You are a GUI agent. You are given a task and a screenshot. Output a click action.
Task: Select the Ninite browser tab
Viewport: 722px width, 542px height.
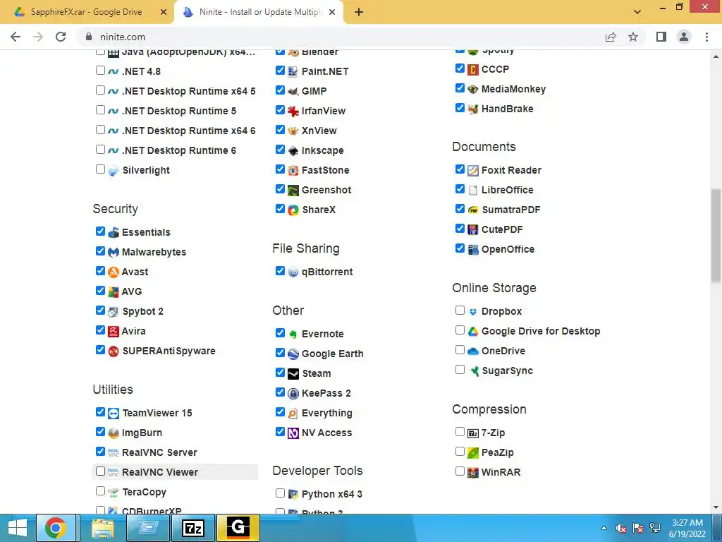pos(259,12)
